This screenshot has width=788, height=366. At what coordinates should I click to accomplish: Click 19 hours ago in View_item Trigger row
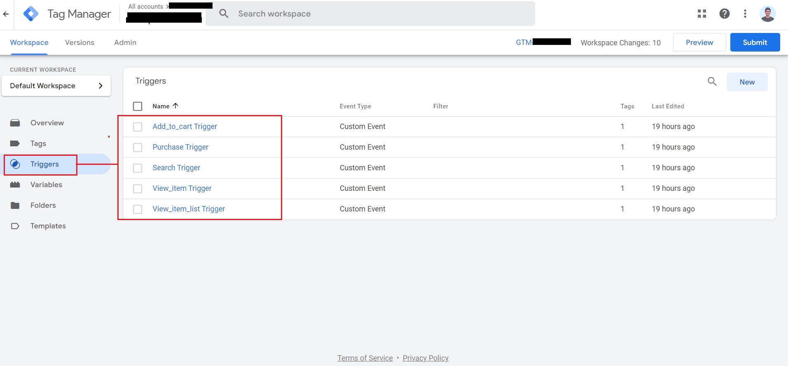point(673,188)
